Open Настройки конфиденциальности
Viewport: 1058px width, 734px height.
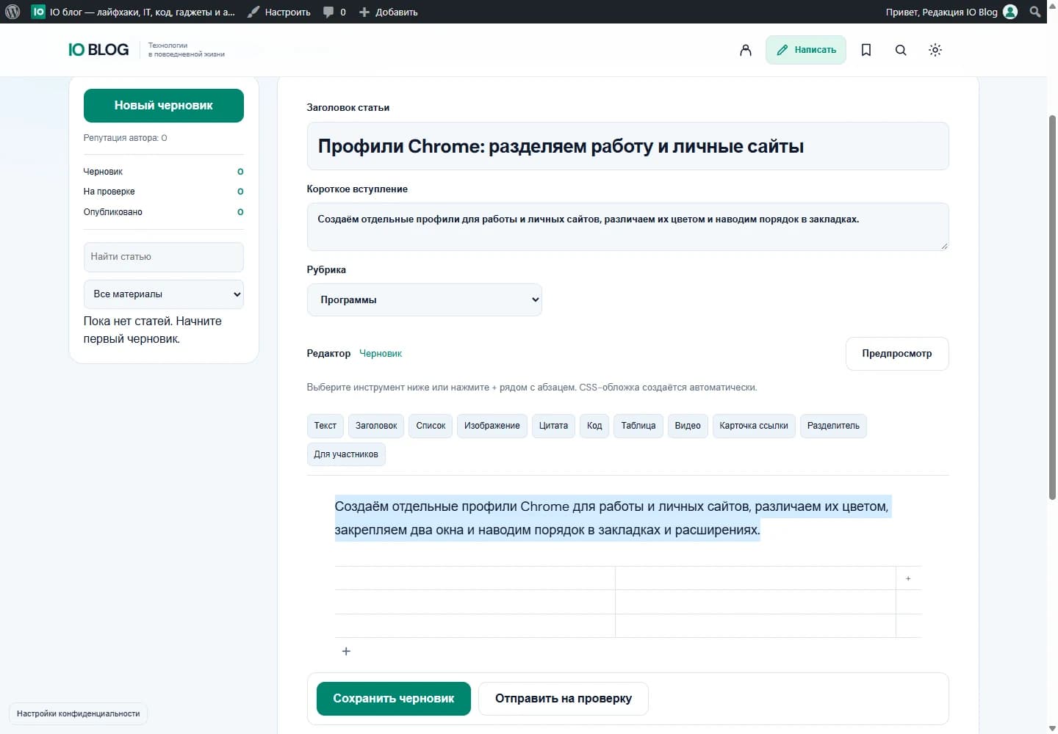tap(79, 713)
